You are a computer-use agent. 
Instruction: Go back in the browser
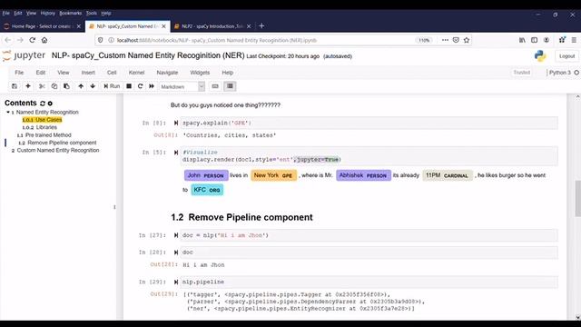click(8, 40)
